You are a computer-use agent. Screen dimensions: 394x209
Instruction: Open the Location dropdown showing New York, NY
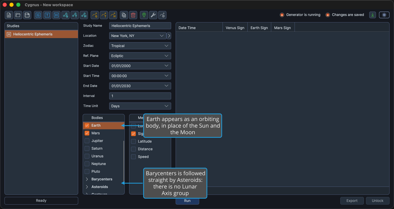pos(138,36)
